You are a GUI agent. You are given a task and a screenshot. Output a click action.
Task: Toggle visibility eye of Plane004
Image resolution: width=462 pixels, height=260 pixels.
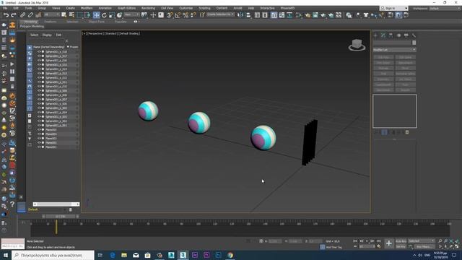point(38,134)
